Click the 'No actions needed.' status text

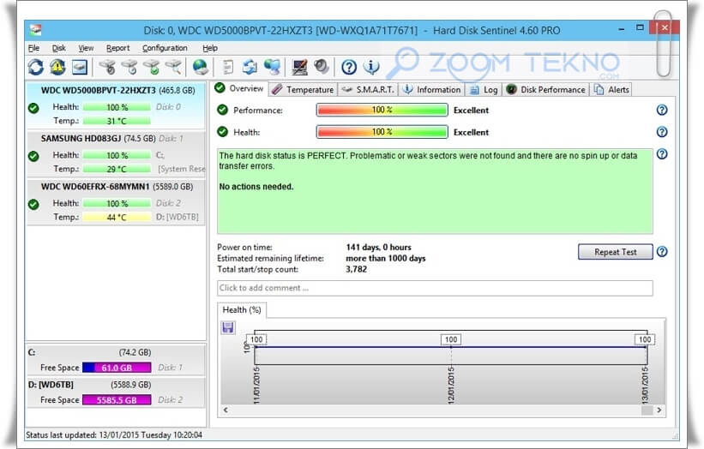(256, 187)
